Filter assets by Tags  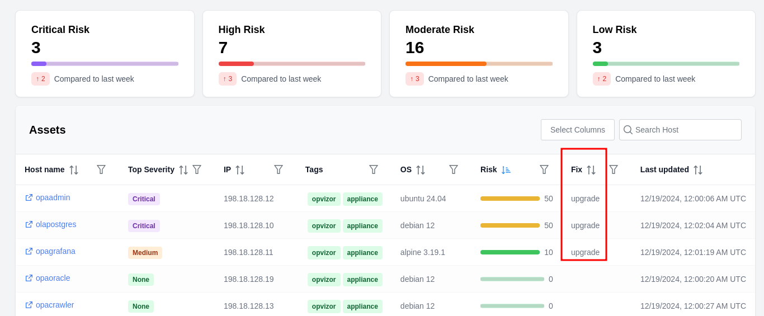coord(374,169)
